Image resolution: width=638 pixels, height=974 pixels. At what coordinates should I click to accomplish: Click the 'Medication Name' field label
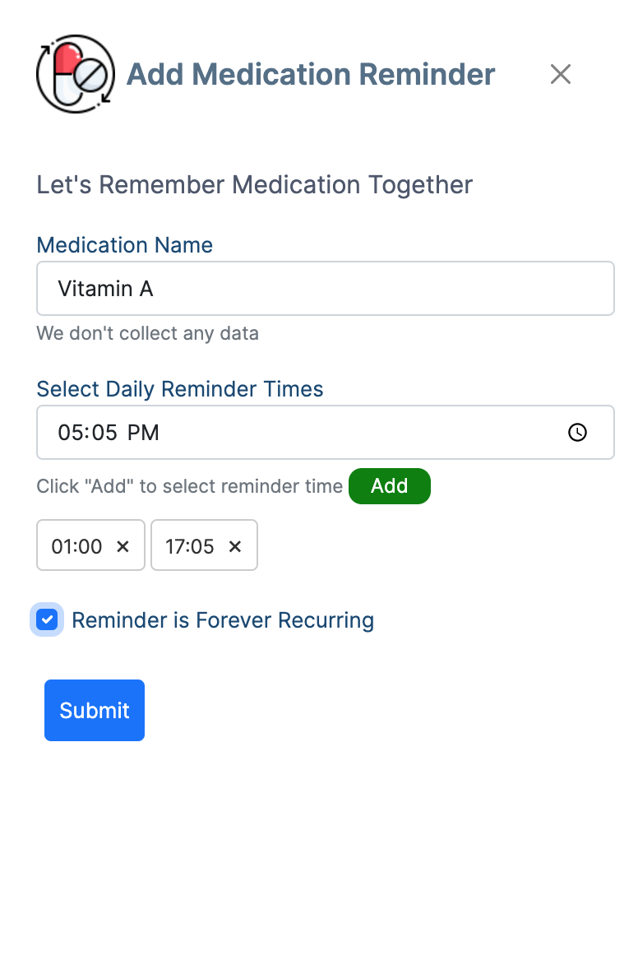click(125, 245)
